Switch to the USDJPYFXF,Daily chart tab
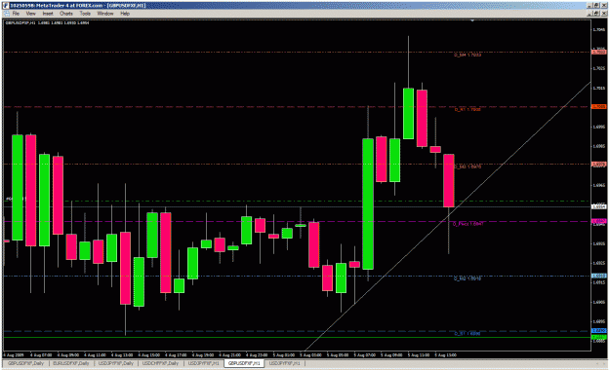This screenshot has width=610, height=370. (x=116, y=363)
